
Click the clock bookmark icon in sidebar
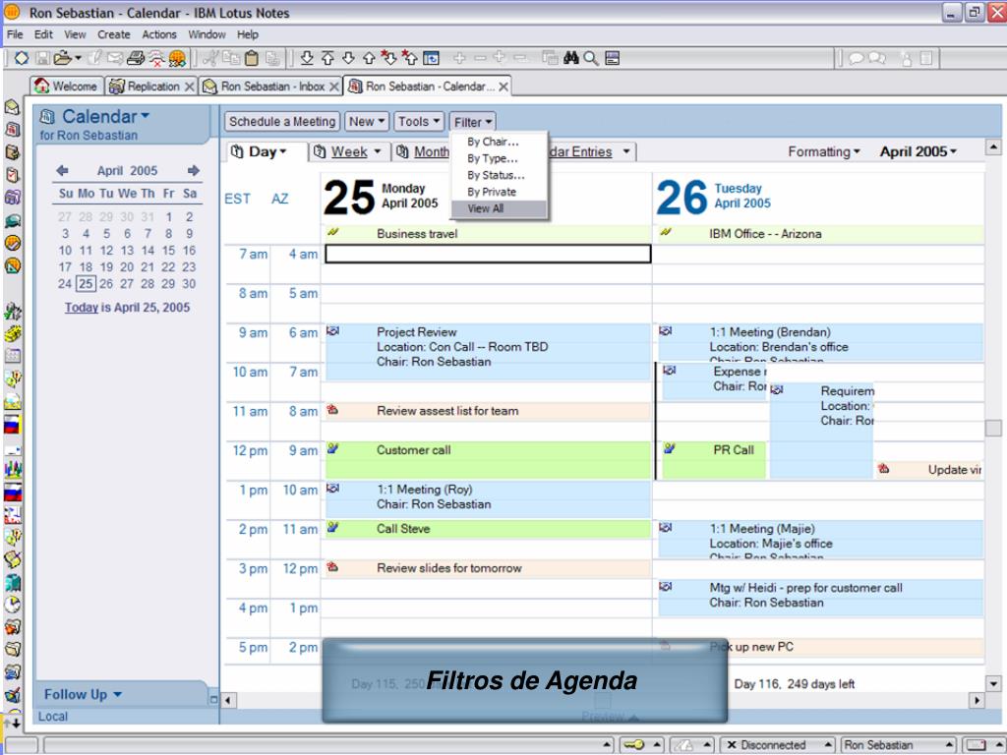pos(12,605)
